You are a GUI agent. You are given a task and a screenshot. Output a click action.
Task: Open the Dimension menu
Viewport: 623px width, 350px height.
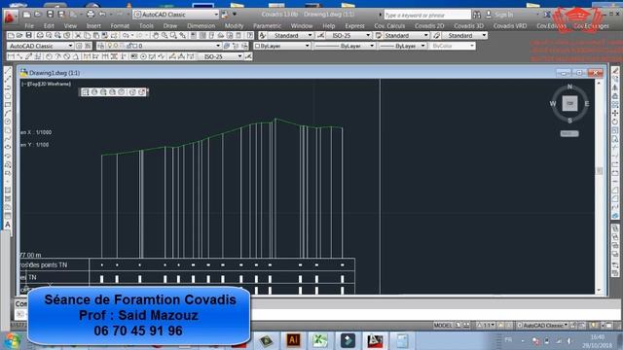coord(201,26)
